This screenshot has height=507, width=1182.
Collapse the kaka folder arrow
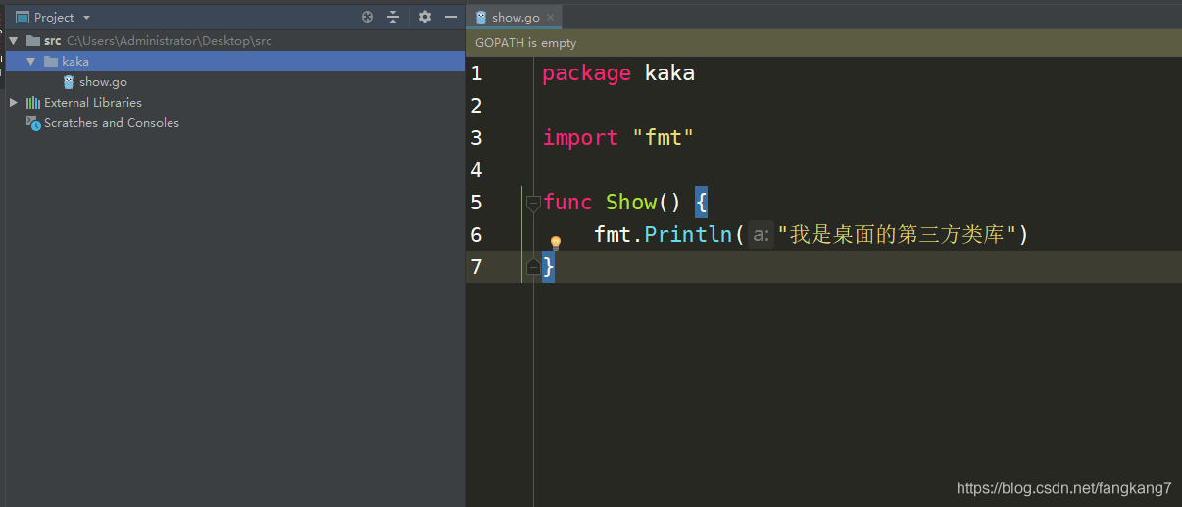pyautogui.click(x=31, y=61)
